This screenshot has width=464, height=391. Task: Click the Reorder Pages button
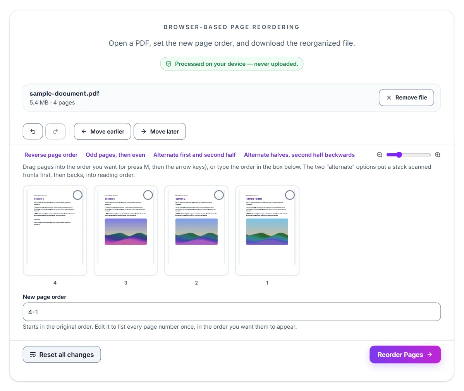[405, 355]
